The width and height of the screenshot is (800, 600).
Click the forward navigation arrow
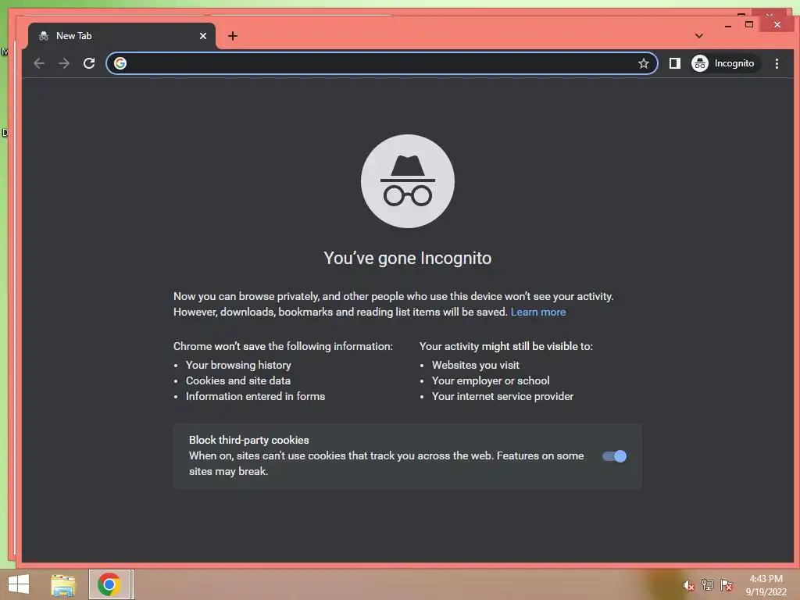[x=64, y=63]
